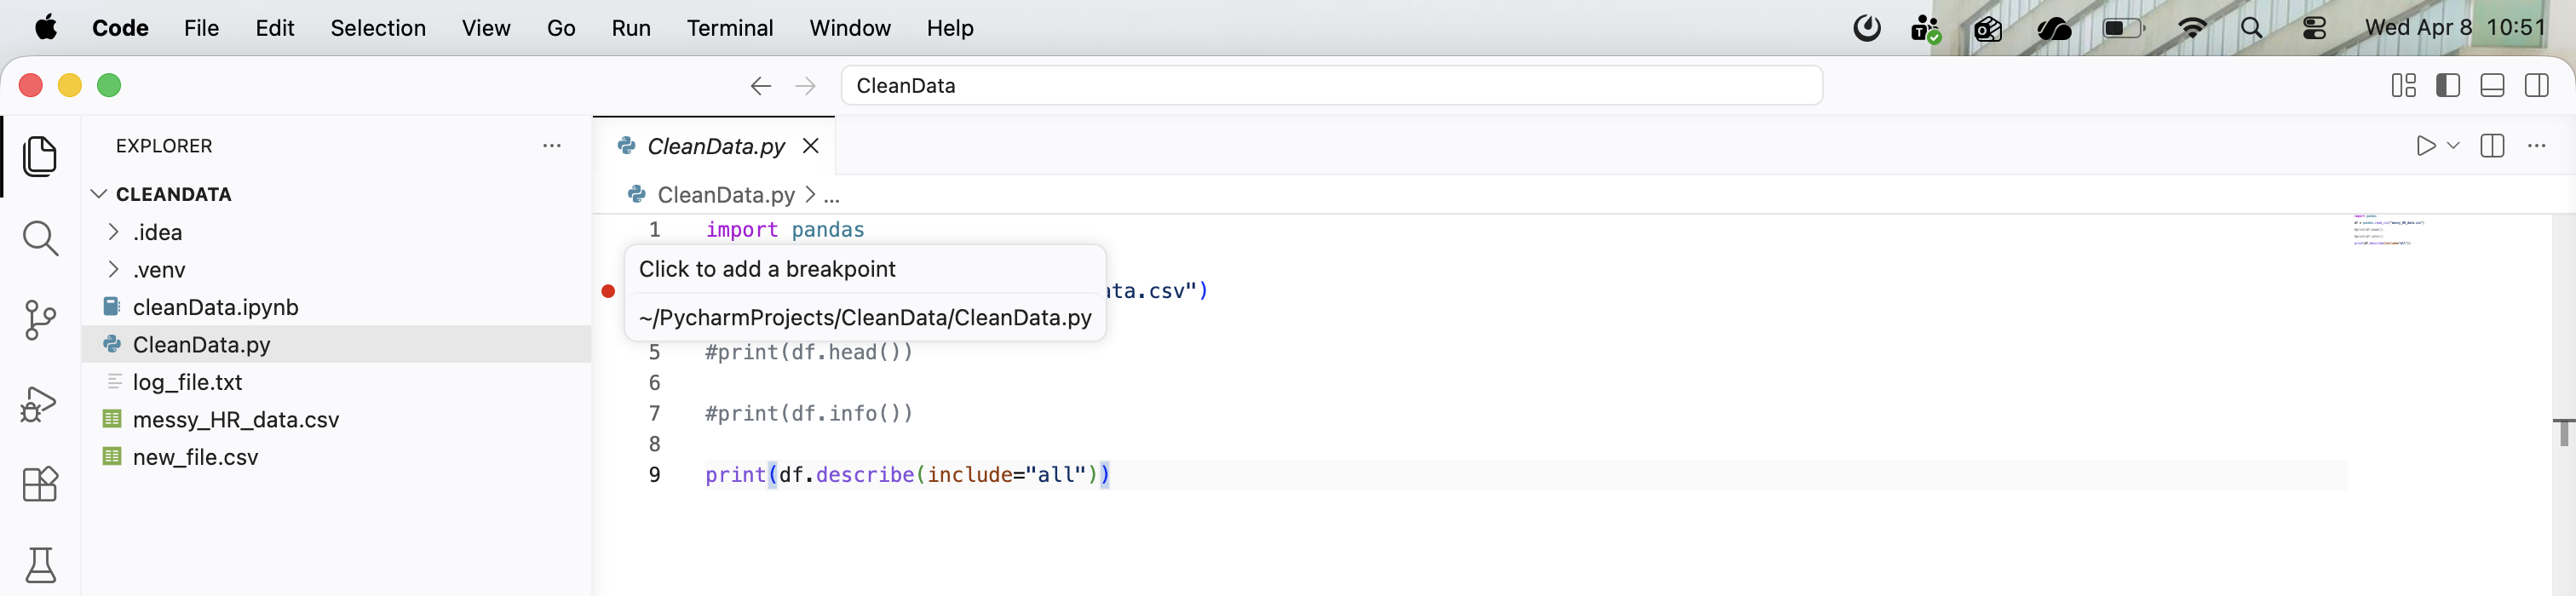Click the Explorer files icon

coord(40,157)
